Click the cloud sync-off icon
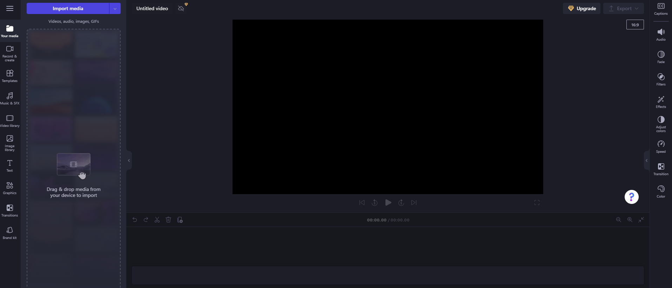Viewport: 672px width, 288px height. pyautogui.click(x=181, y=8)
